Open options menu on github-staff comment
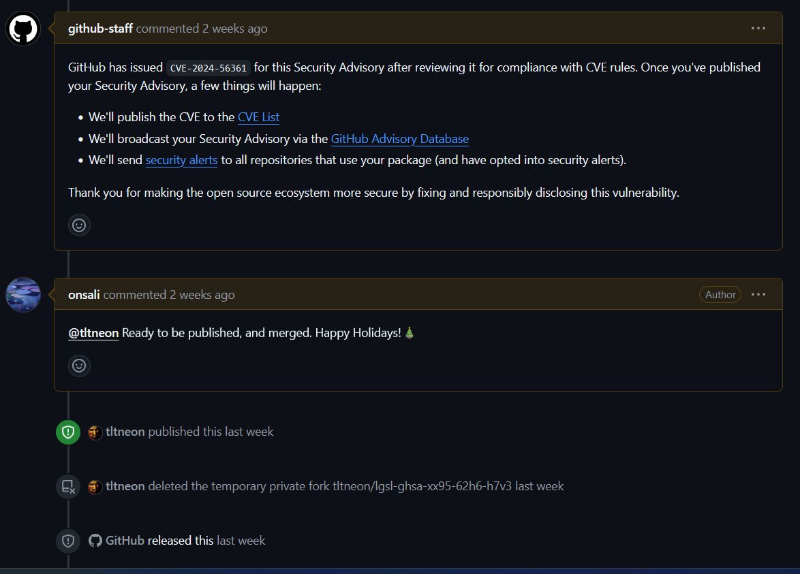The image size is (800, 574). [758, 29]
